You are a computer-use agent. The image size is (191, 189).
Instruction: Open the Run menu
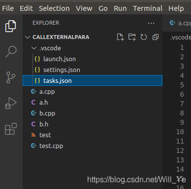tap(120, 8)
